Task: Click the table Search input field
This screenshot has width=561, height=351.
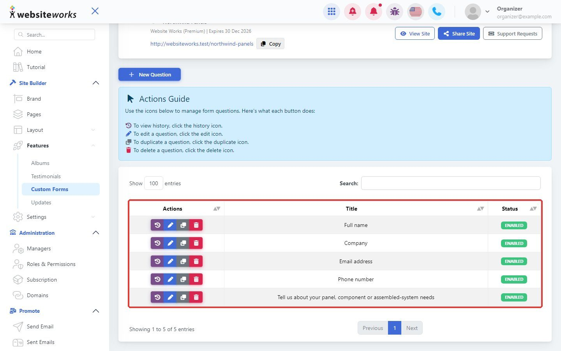Action: (451, 183)
